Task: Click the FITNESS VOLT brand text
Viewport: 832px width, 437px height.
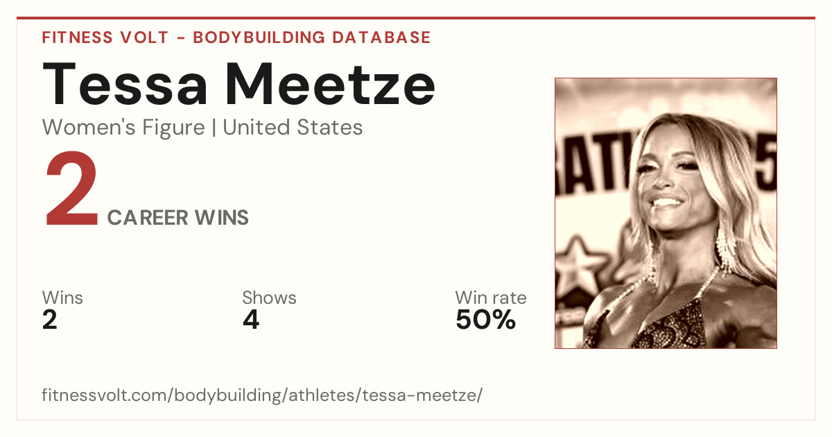Action: (105, 37)
